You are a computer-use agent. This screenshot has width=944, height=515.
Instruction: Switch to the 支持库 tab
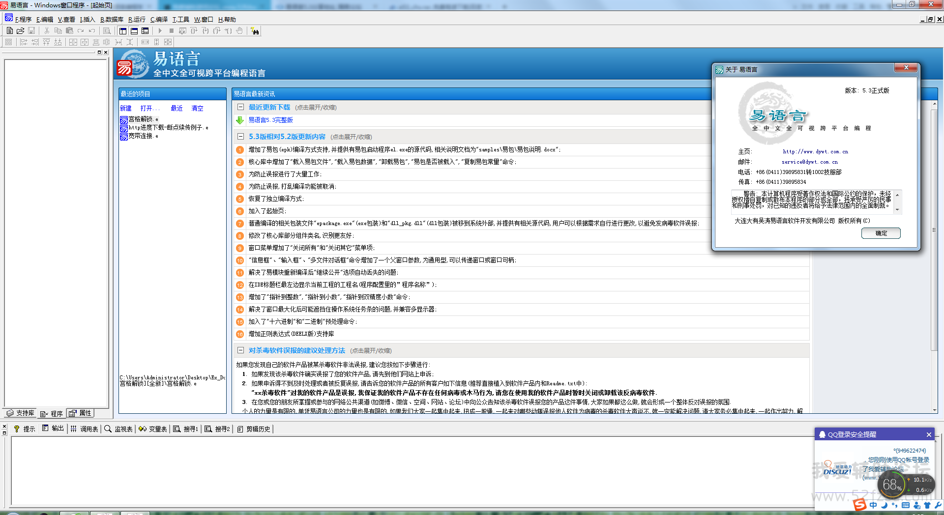point(21,413)
